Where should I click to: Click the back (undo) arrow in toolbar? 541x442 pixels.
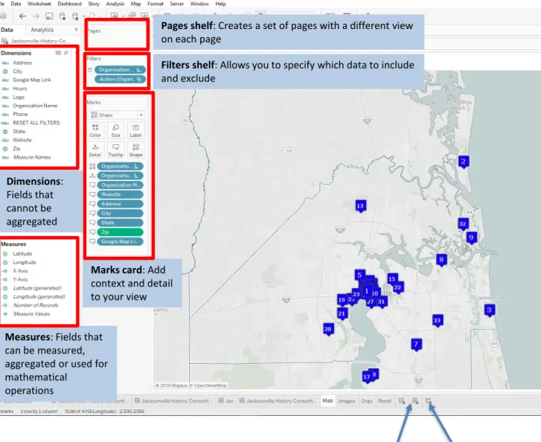pos(22,16)
